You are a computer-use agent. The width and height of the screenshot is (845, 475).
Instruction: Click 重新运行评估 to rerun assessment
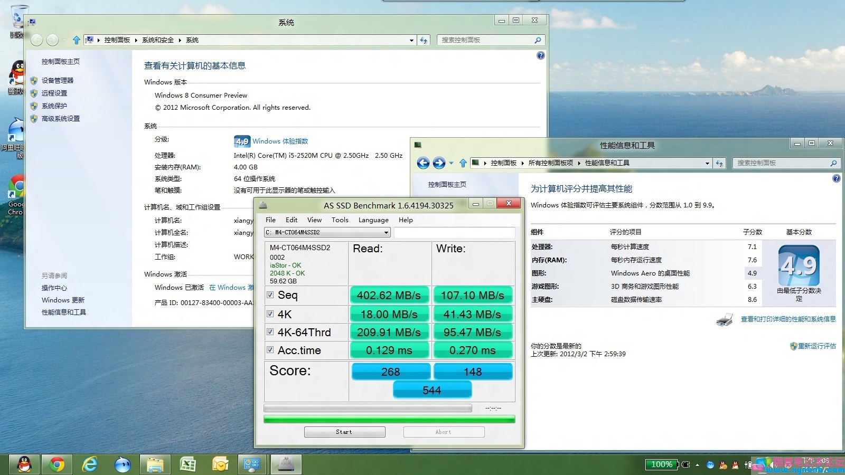[x=816, y=346]
